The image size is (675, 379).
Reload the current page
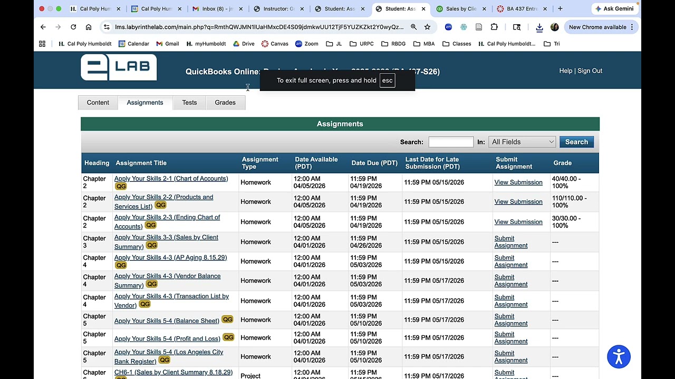coord(73,27)
